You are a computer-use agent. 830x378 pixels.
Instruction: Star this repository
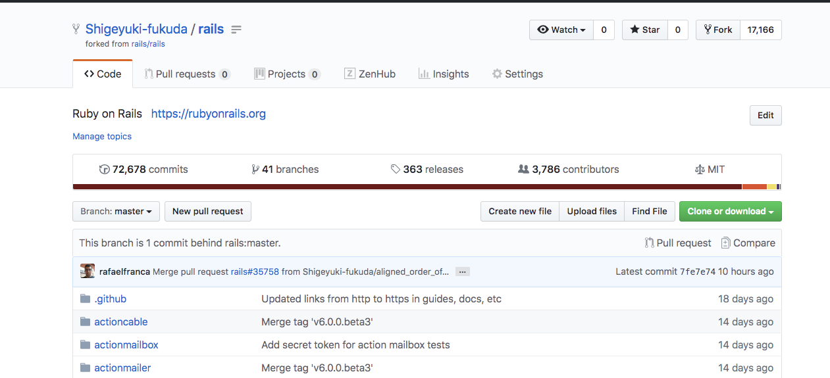(x=645, y=30)
